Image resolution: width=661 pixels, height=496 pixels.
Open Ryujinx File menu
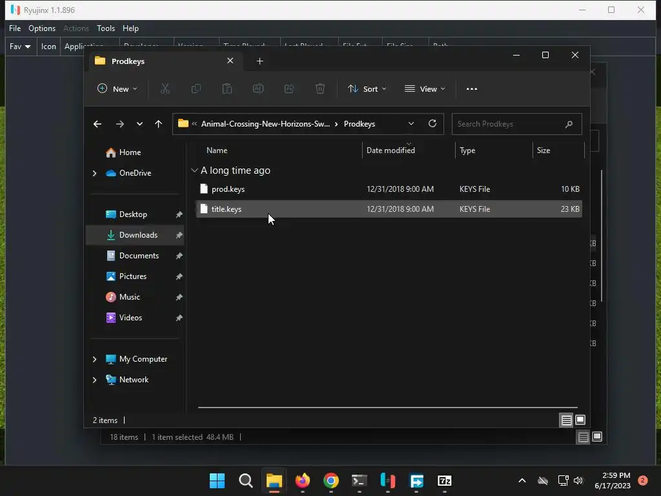click(15, 28)
